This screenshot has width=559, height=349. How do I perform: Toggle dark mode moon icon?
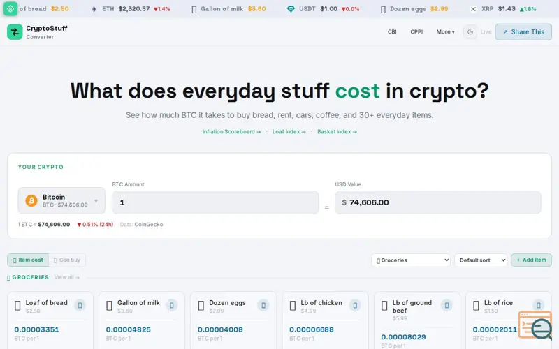470,31
